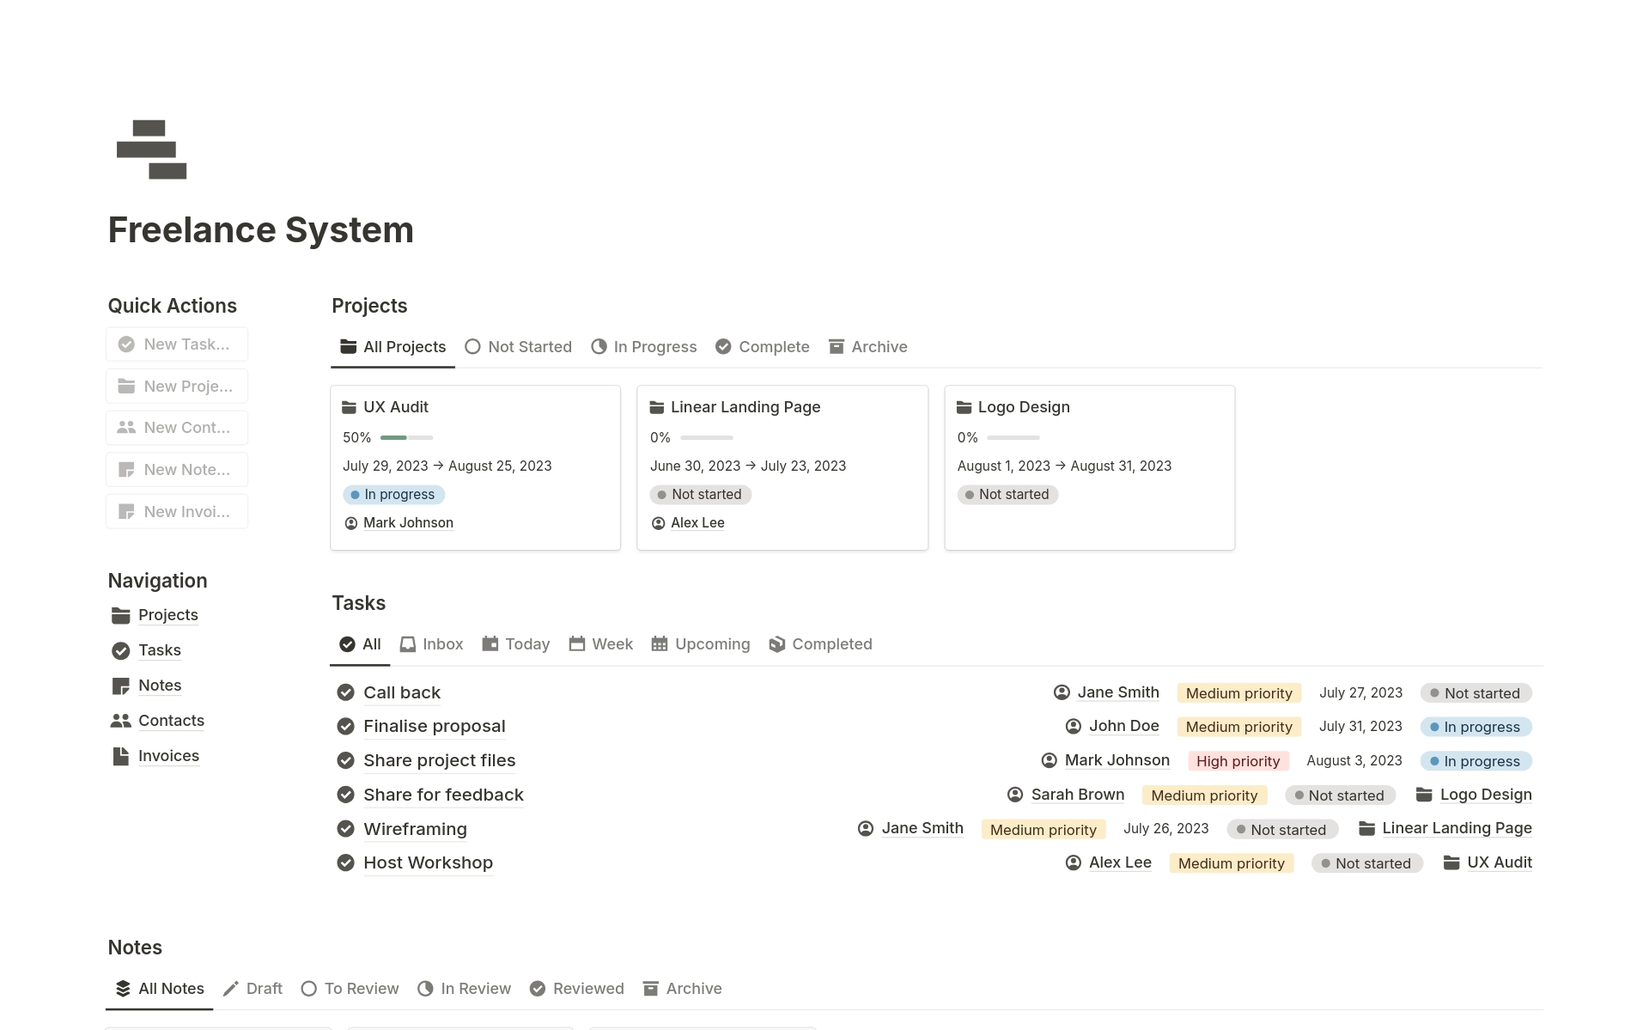Click the note icon next to Notes link
The width and height of the screenshot is (1649, 1030).
(120, 686)
